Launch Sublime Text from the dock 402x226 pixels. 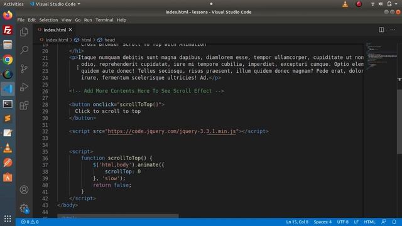[x=8, y=119]
